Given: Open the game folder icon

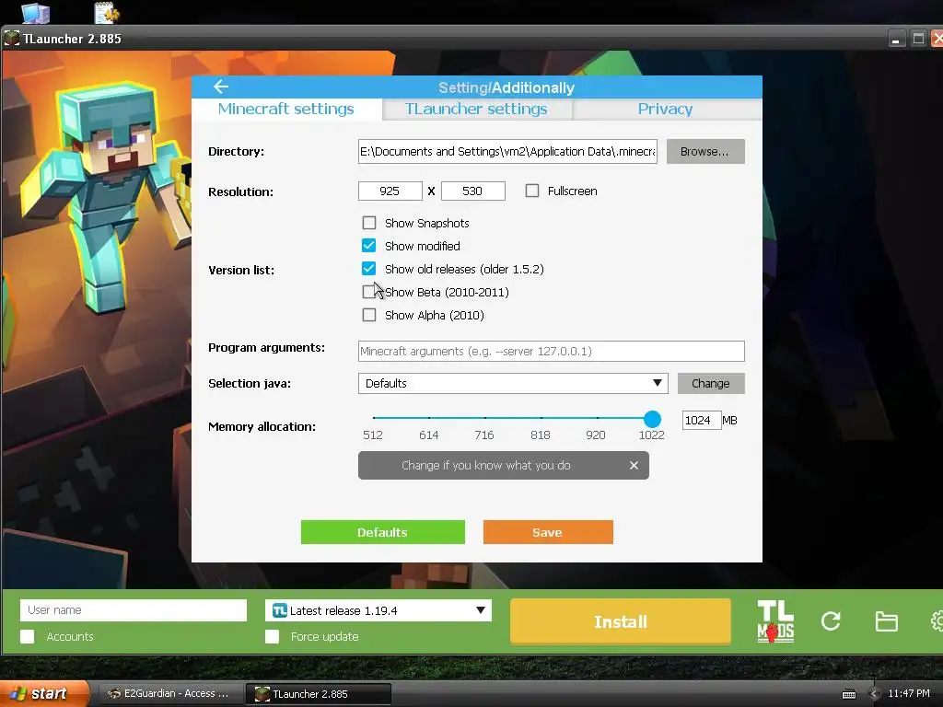Looking at the screenshot, I should 886,621.
